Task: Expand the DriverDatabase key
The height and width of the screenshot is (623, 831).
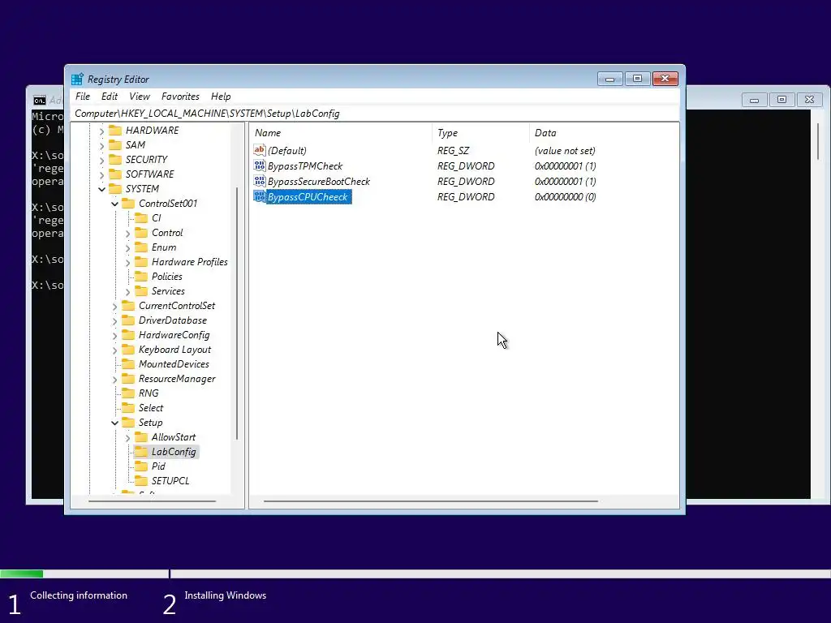Action: [x=114, y=321]
